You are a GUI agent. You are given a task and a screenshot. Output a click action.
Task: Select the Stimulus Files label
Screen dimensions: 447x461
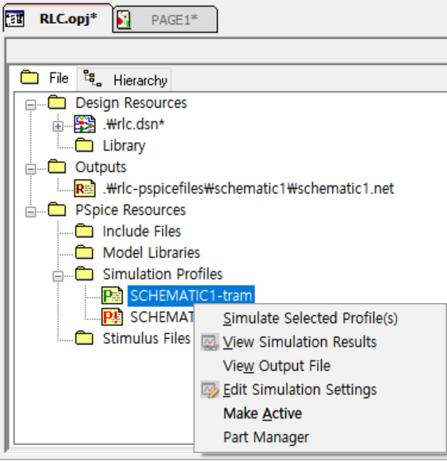pos(147,338)
